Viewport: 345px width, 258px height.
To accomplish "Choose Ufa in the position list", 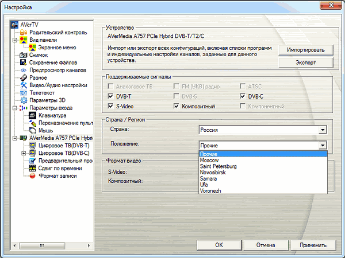I will (263, 185).
